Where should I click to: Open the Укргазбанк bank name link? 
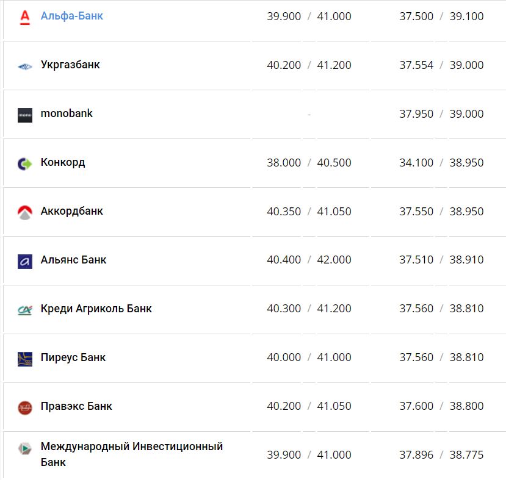pos(70,65)
